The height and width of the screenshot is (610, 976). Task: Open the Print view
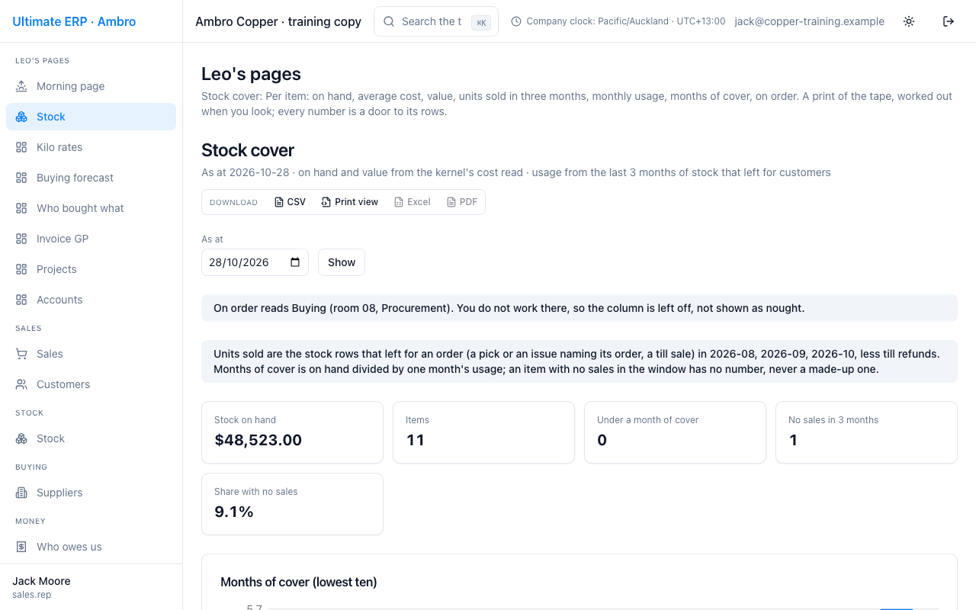[350, 202]
